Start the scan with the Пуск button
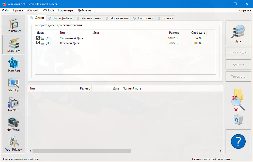This screenshot has width=253, height=162. (238, 33)
